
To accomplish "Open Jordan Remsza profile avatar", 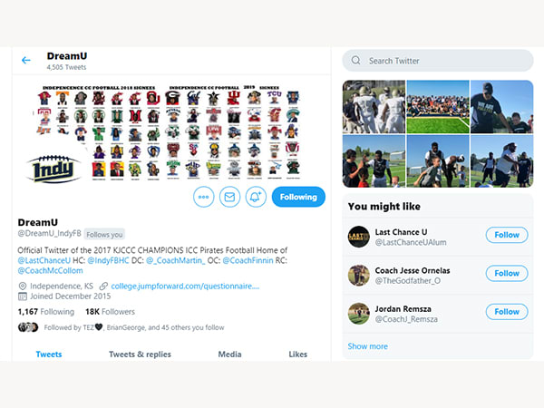I will point(359,314).
